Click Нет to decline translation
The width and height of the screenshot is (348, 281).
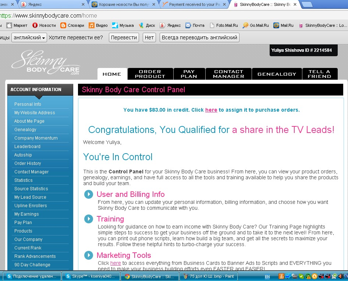(x=149, y=37)
